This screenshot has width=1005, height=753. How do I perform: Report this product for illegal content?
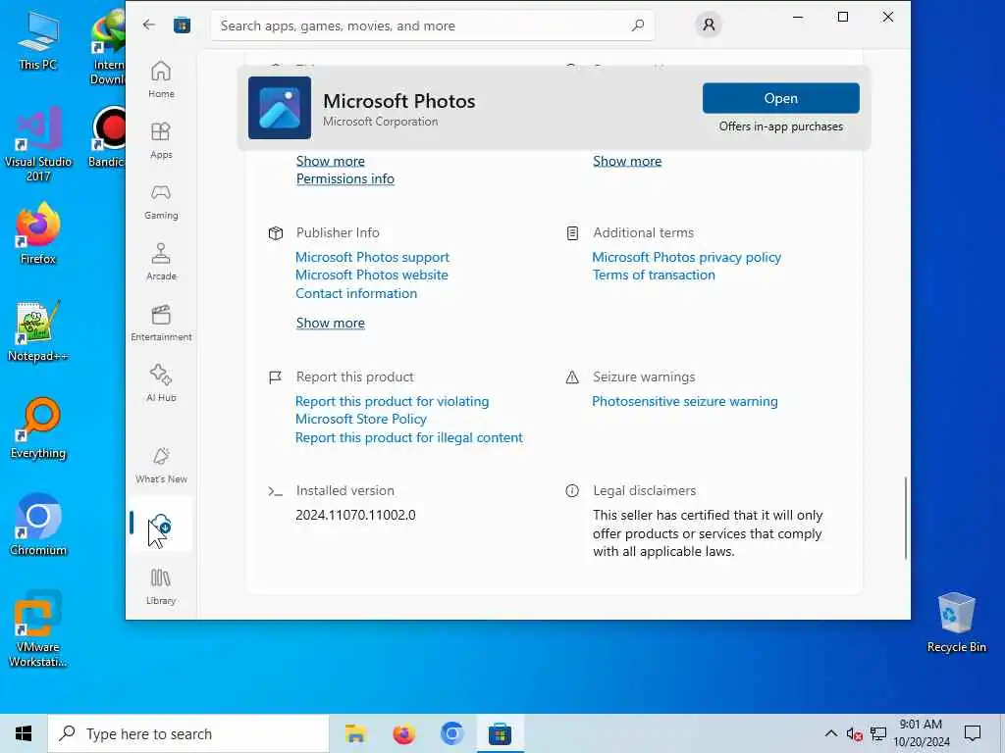click(409, 438)
